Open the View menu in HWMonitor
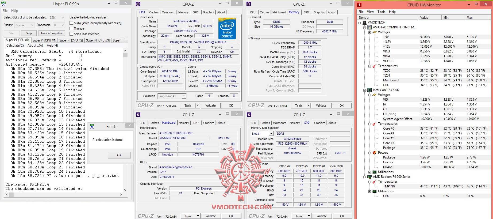The height and width of the screenshot is (219, 493). 370,12
